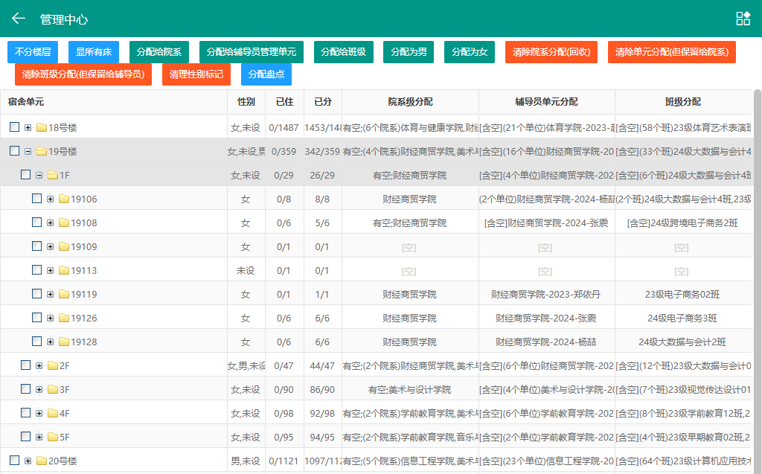The image size is (762, 474).
Task: Click the 19126 folder icon
Action: pos(64,318)
